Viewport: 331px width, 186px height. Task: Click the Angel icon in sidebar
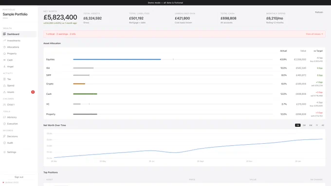4,67
